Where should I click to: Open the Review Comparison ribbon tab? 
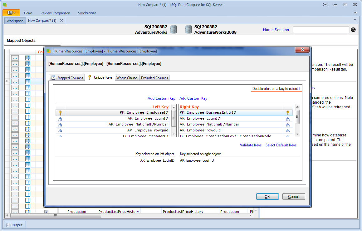tap(55, 13)
